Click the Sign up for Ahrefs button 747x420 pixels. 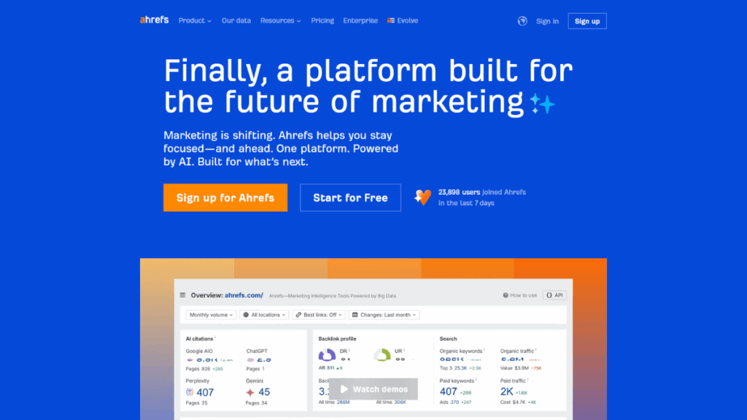click(225, 198)
